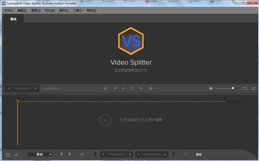
Task: Toggle the audio track speaker icon
Action: tap(16, 155)
